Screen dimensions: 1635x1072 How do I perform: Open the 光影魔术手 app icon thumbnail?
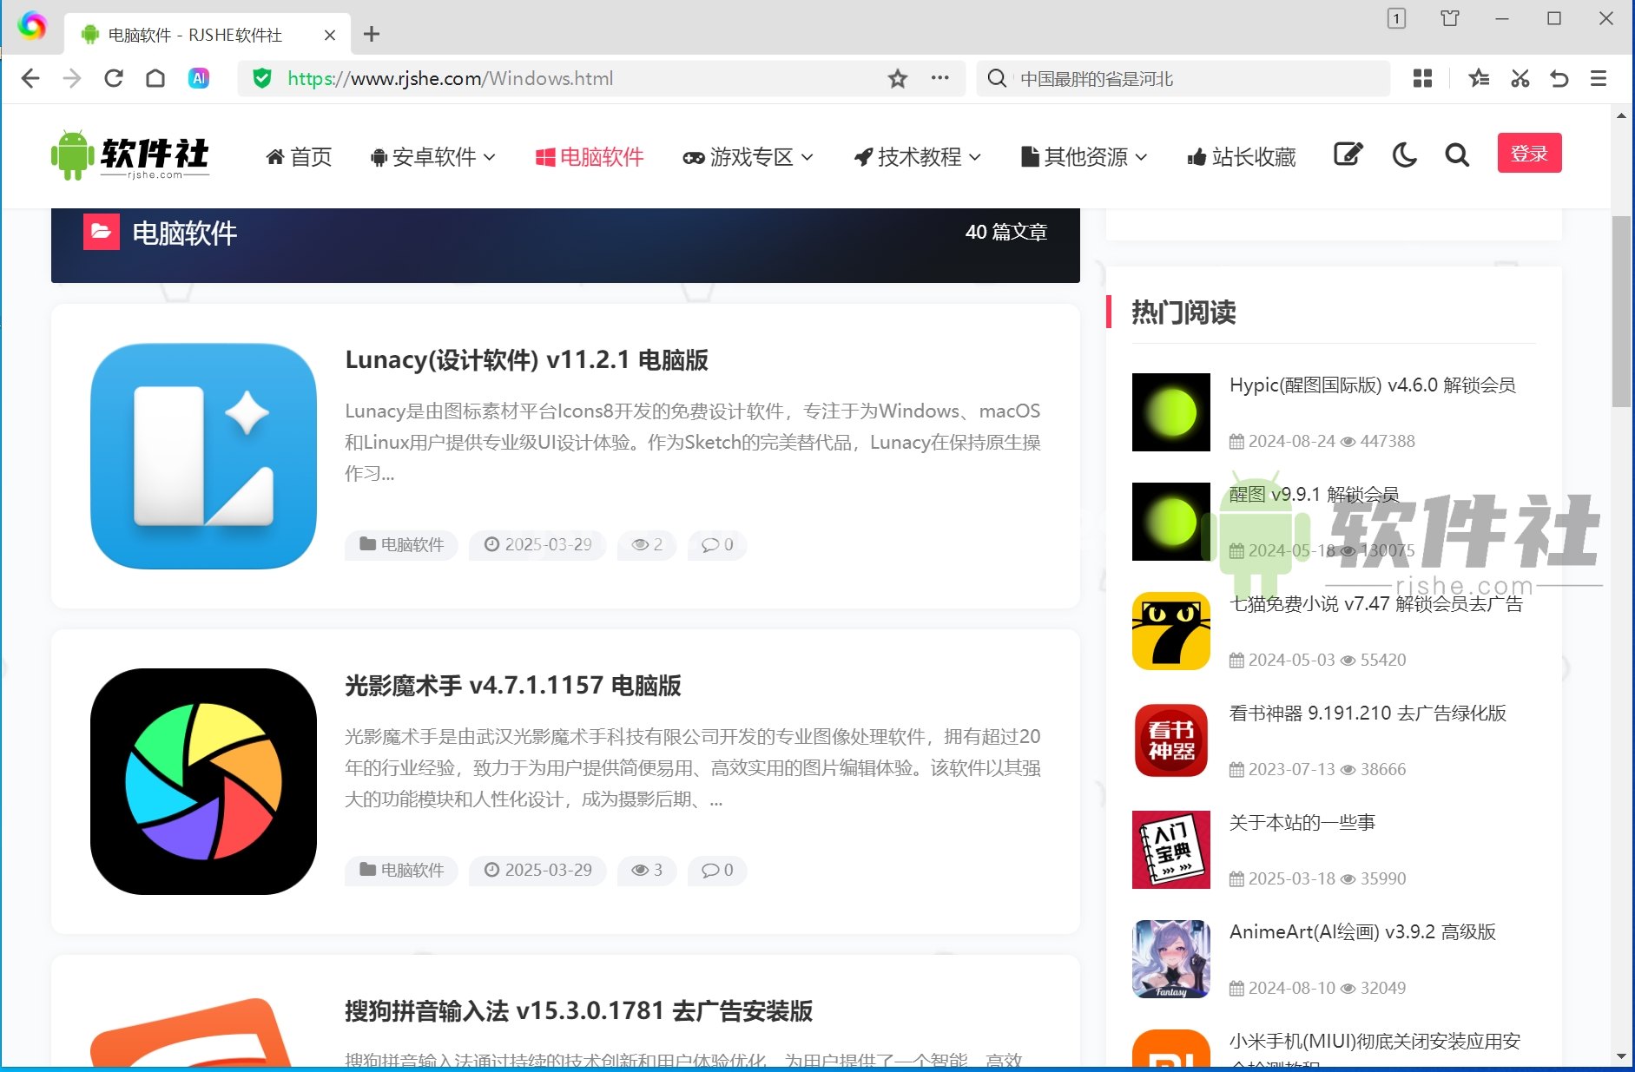click(203, 781)
